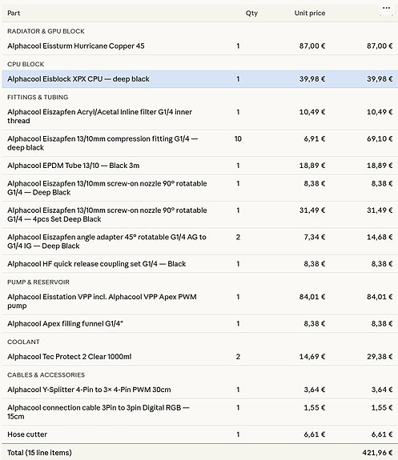Click the Qty column header
The height and width of the screenshot is (460, 398).
(x=251, y=14)
